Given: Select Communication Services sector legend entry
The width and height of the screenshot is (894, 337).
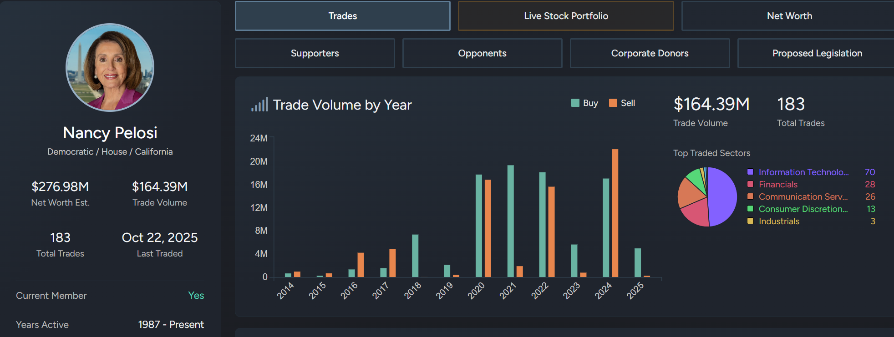Looking at the screenshot, I should pos(803,196).
